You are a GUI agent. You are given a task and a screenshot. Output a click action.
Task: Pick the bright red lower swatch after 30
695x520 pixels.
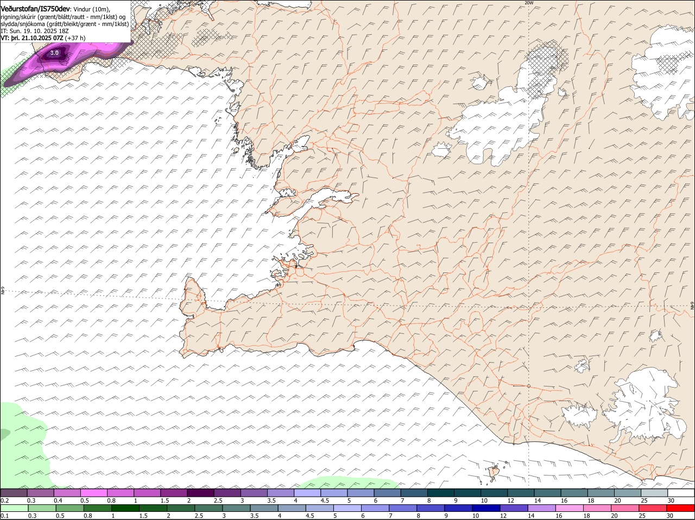pyautogui.click(x=681, y=508)
